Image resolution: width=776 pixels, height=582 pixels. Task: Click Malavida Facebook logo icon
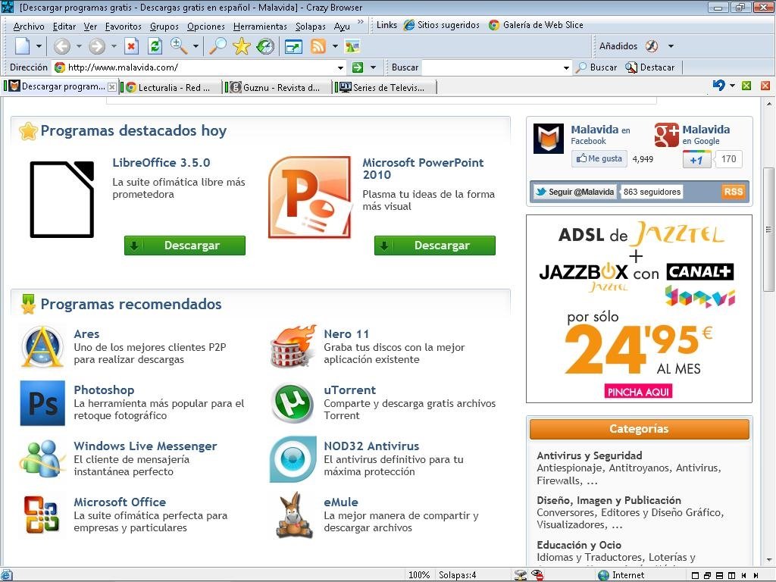point(549,138)
